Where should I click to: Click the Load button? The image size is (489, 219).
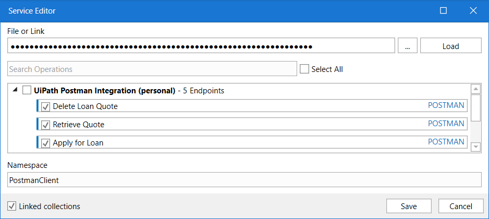click(450, 46)
